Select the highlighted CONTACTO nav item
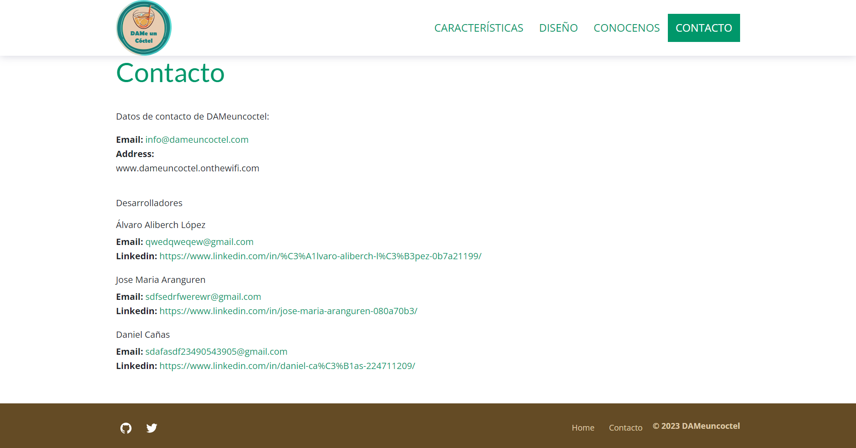The image size is (856, 448). [704, 28]
